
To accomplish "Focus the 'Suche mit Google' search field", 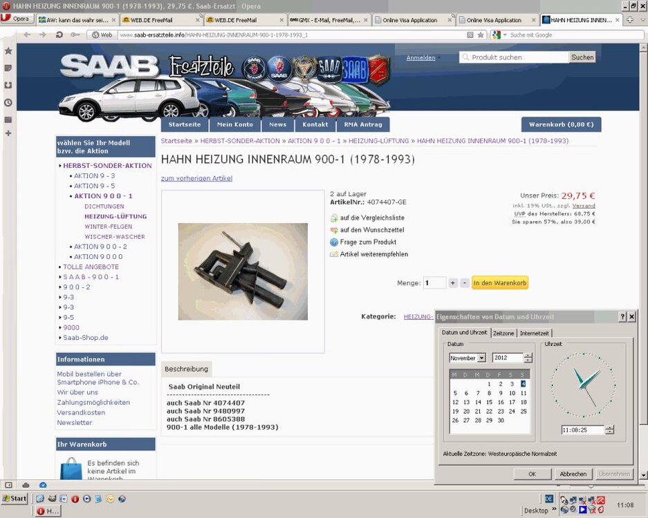I will 575,35.
